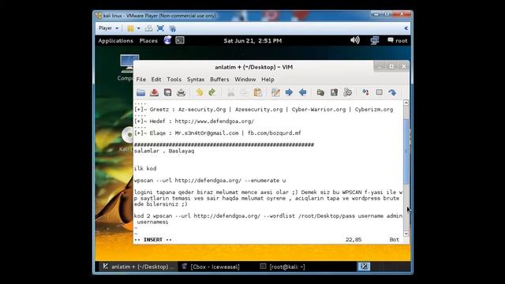Screen dimensions: 505x284
Task: Redo with the green arrow icon
Action: click(212, 93)
